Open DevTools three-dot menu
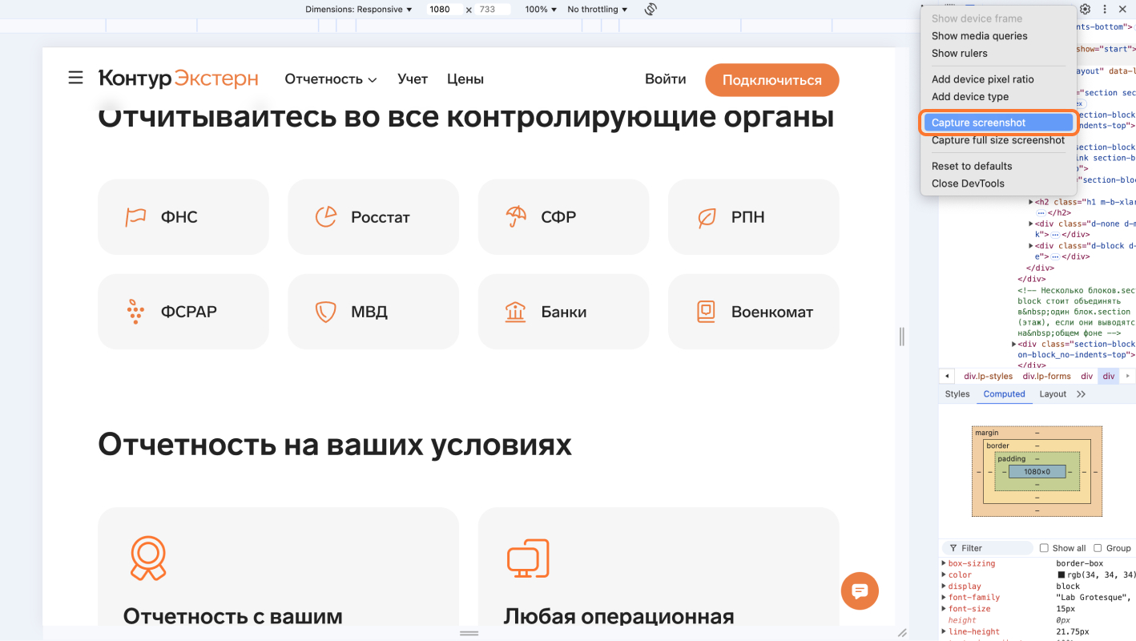The height and width of the screenshot is (641, 1136). (x=1105, y=10)
